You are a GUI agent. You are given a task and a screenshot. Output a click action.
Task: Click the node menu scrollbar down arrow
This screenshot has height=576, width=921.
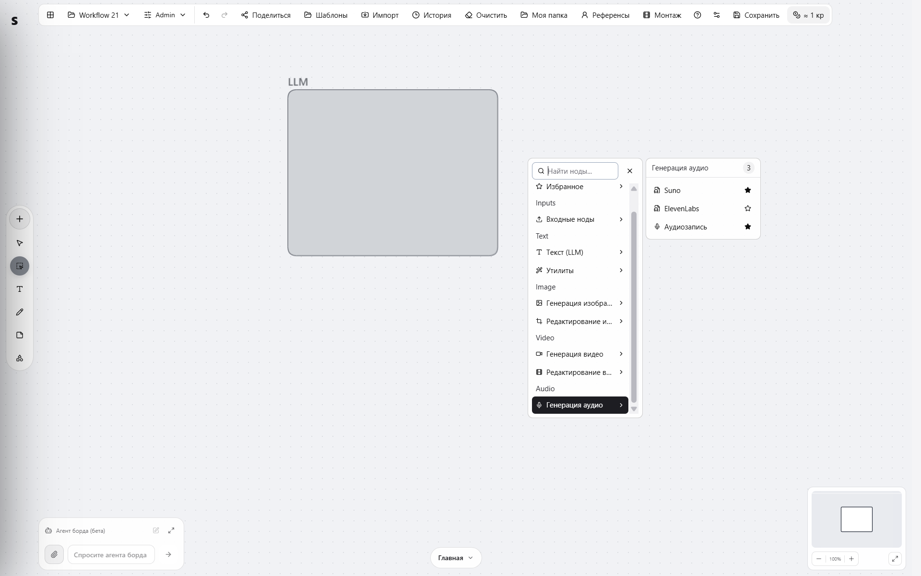pos(634,409)
